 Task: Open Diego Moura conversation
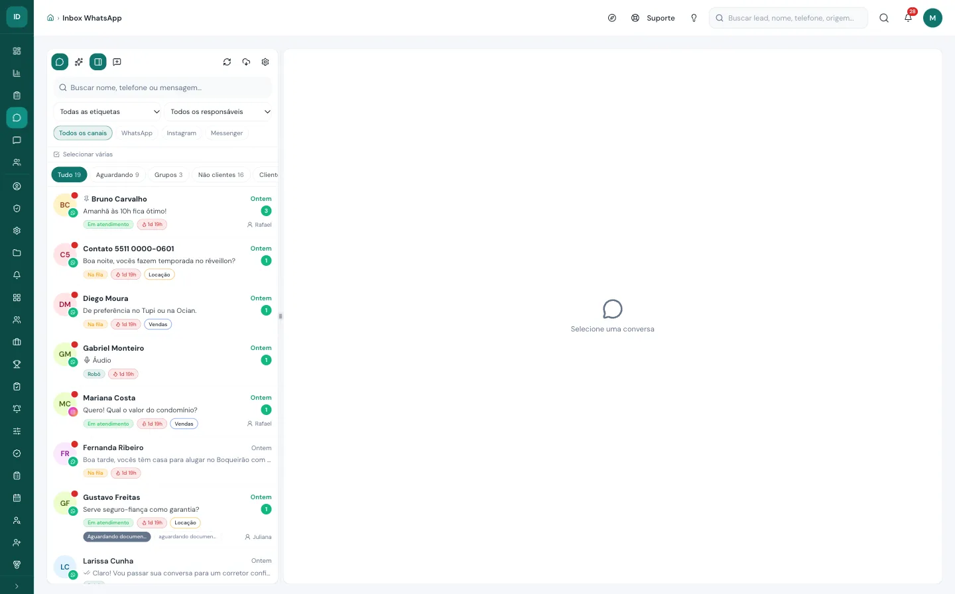(162, 311)
